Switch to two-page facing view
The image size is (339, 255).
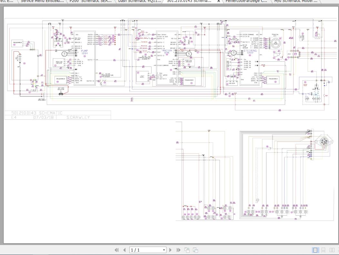pos(332,250)
